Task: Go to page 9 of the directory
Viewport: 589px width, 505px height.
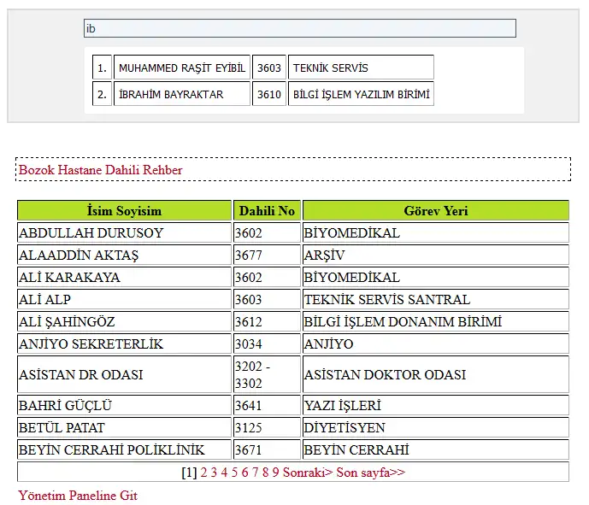Action: pyautogui.click(x=276, y=472)
